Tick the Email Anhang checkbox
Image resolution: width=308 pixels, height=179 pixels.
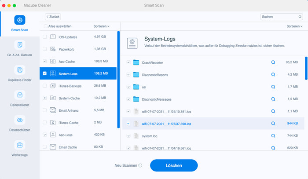pyautogui.click(x=45, y=110)
